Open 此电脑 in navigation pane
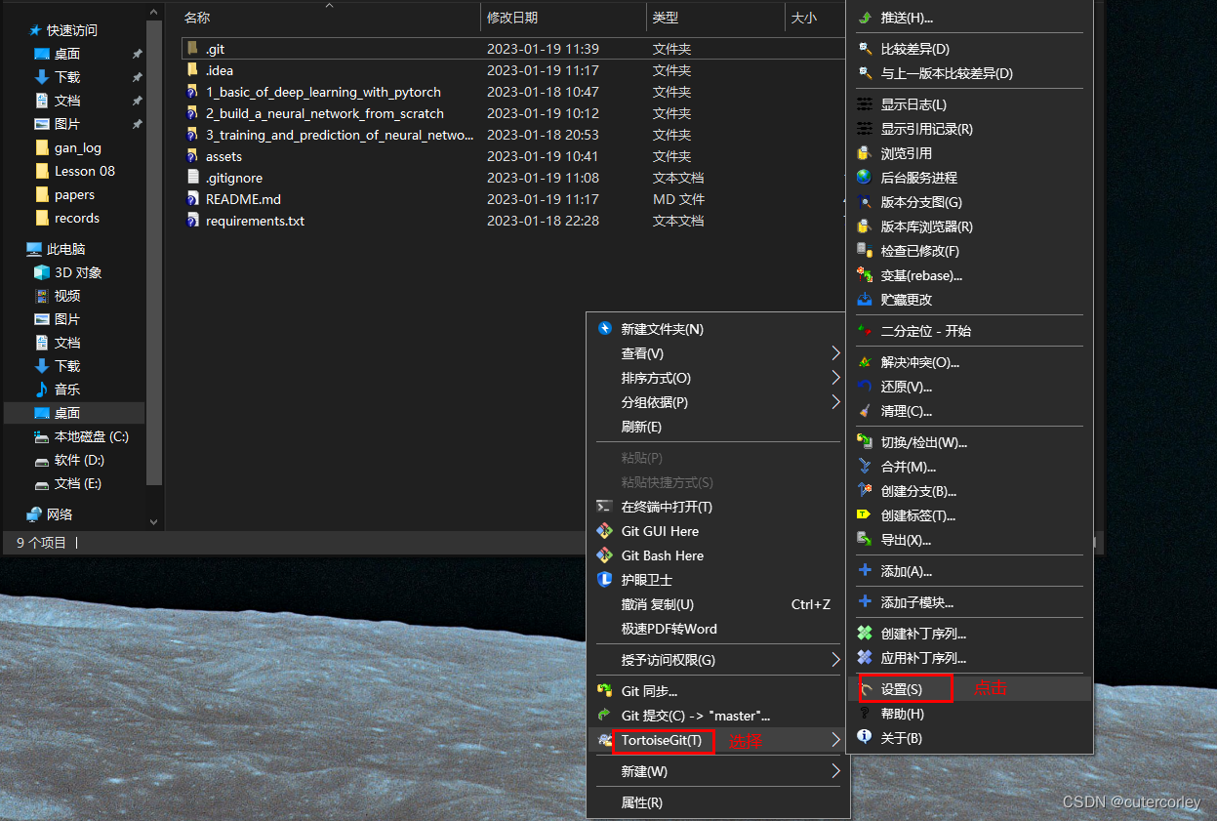This screenshot has width=1217, height=821. click(67, 249)
